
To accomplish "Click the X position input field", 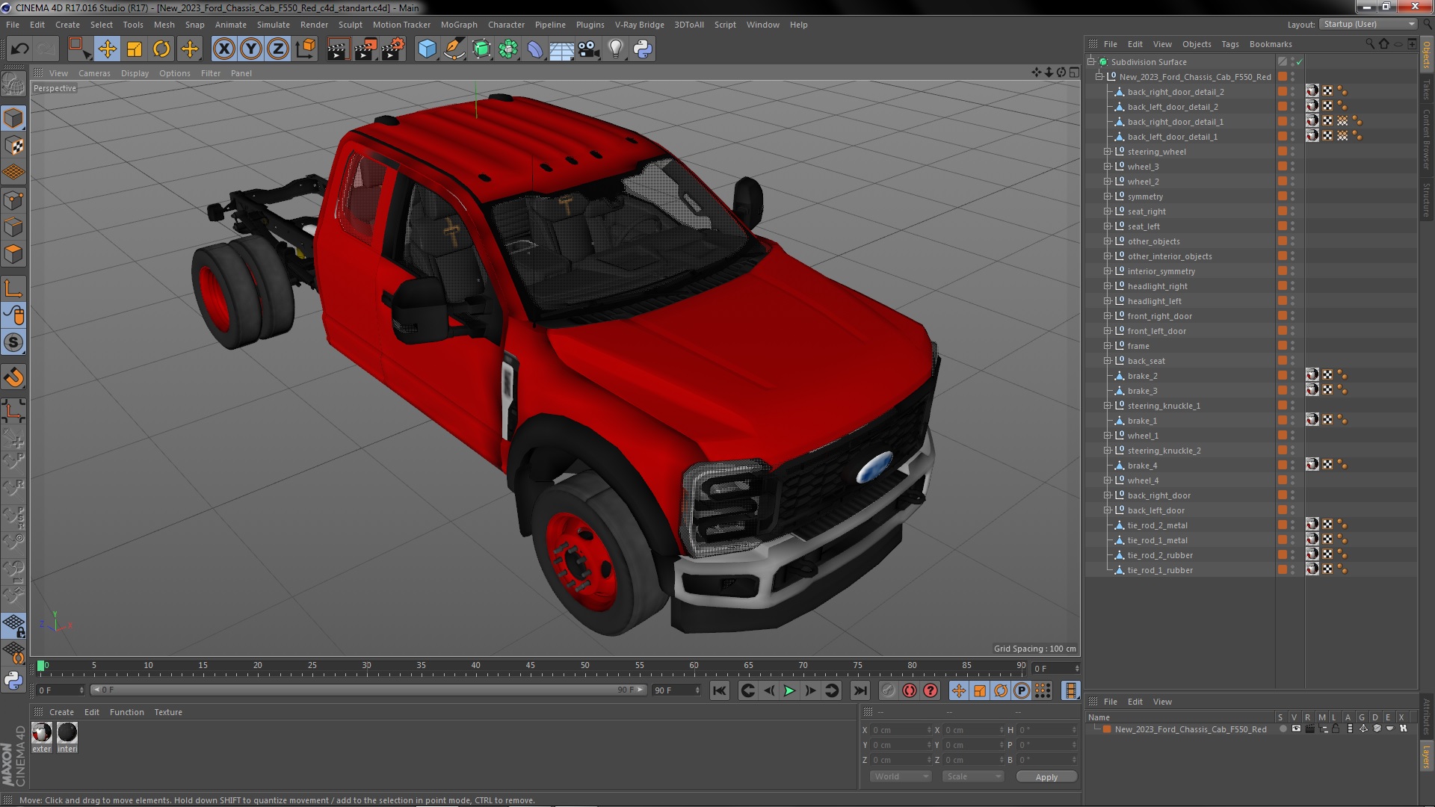I will [901, 730].
